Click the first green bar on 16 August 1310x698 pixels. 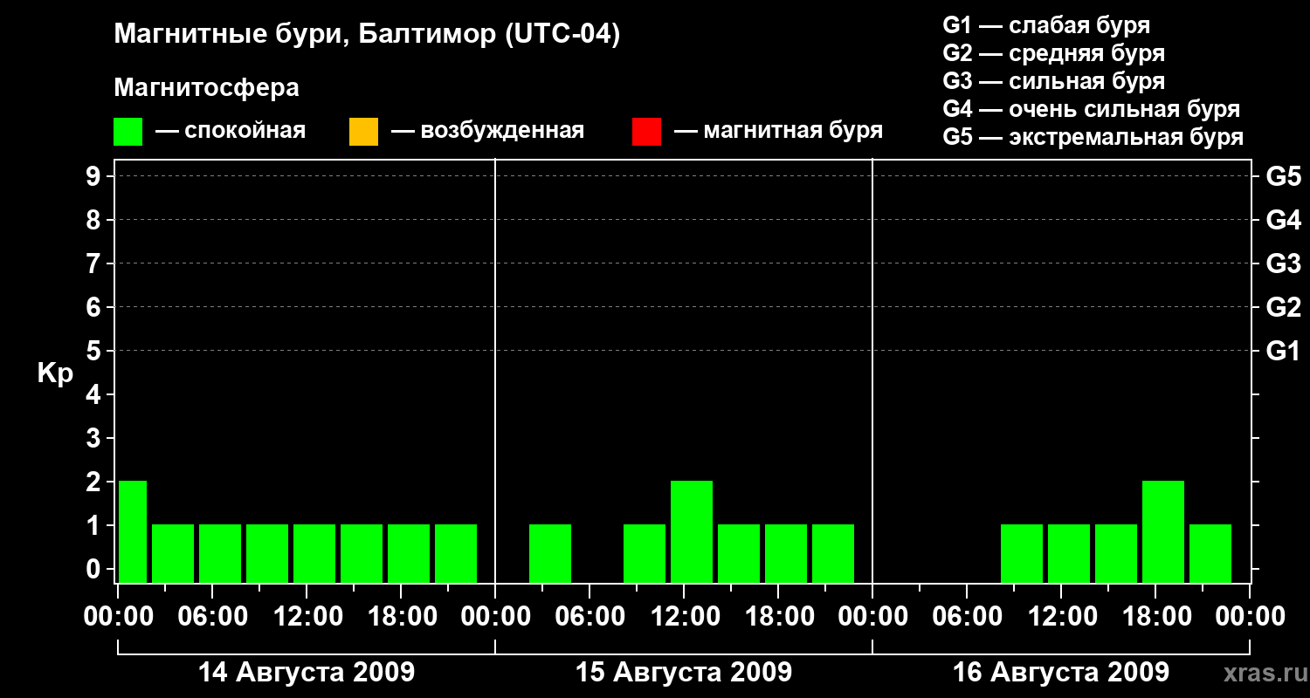coord(1022,553)
